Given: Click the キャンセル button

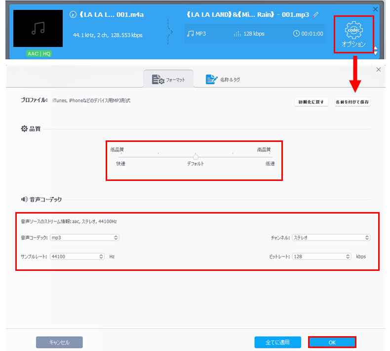Looking at the screenshot, I should pos(59,342).
